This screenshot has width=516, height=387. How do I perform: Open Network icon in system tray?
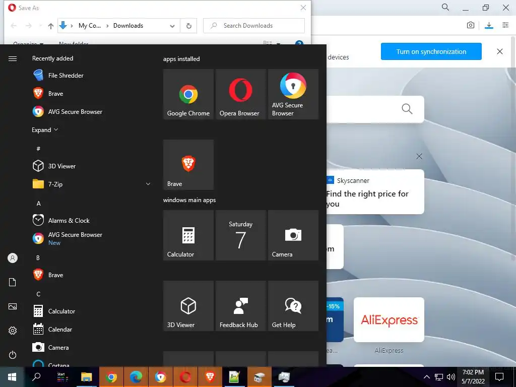pos(439,377)
